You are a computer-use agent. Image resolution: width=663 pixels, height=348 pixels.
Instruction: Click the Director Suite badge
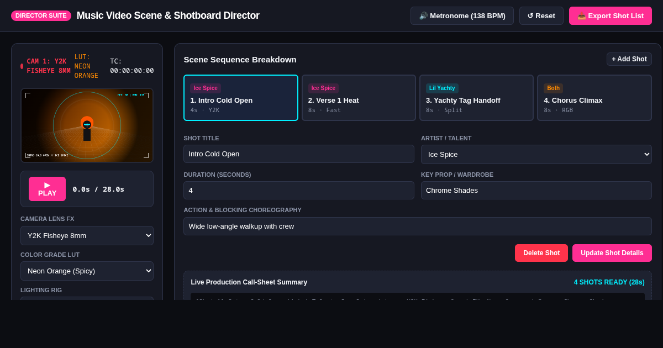(41, 15)
